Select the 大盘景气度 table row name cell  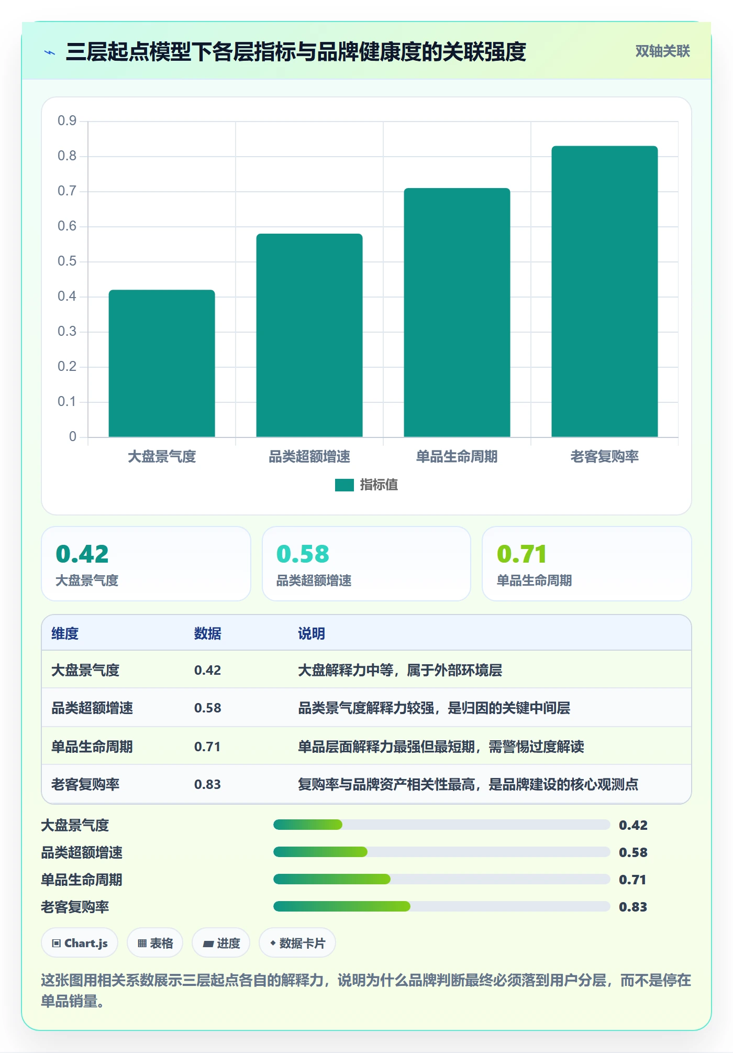[x=85, y=670]
